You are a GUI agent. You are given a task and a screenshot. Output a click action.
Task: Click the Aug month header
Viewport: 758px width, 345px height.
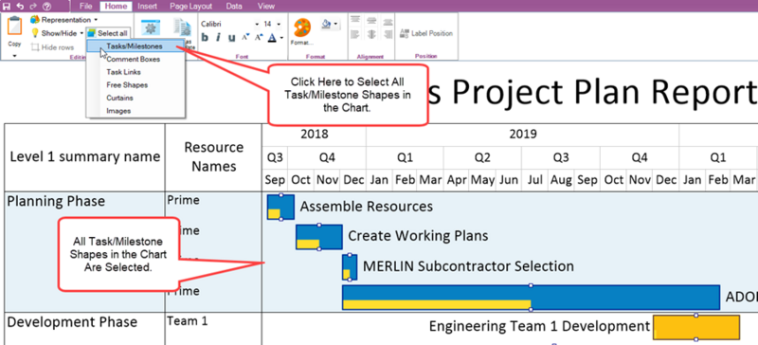(x=561, y=180)
